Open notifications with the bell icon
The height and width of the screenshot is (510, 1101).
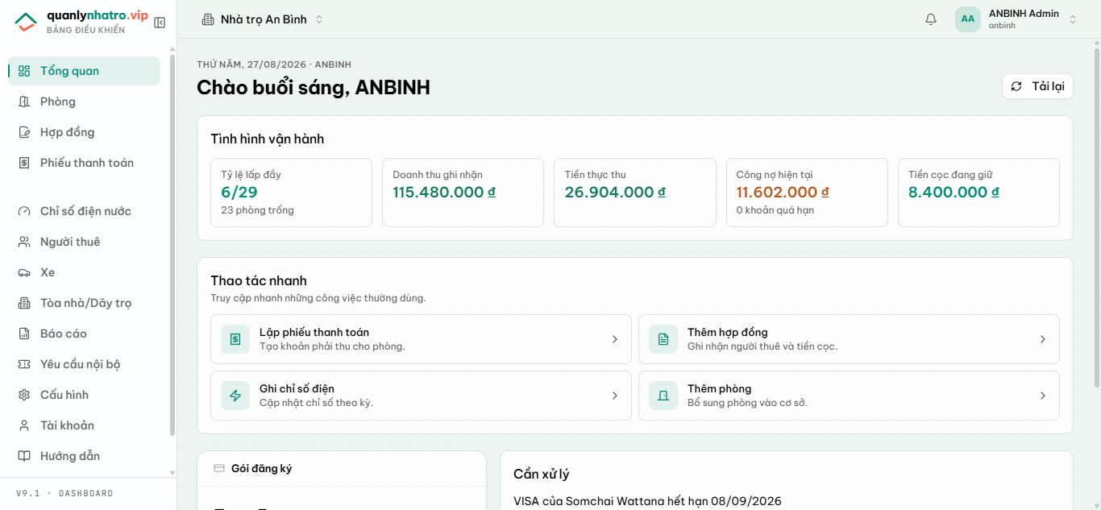click(931, 19)
